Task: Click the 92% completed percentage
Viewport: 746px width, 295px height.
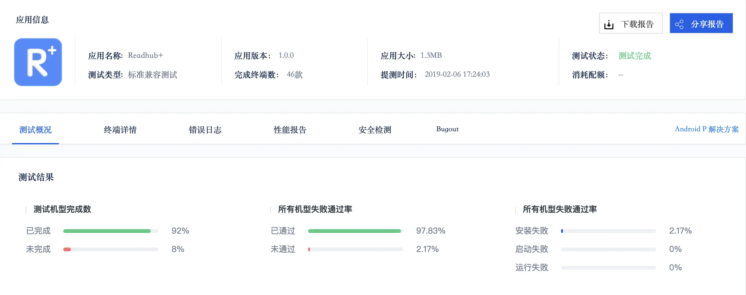Action: pos(180,231)
